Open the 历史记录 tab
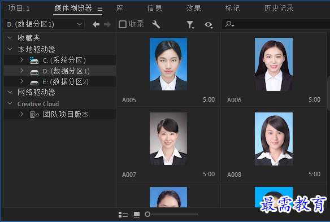The width and height of the screenshot is (330, 222). (x=279, y=8)
